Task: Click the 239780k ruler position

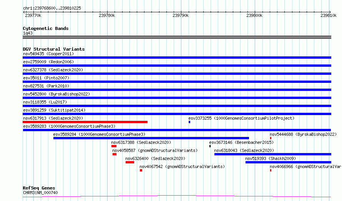Action: (x=107, y=15)
